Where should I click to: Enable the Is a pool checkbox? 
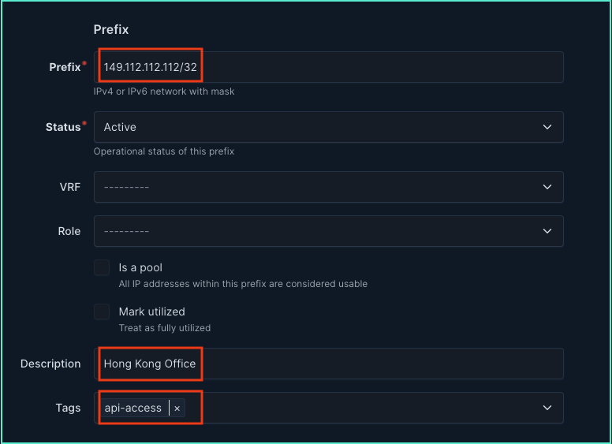[102, 268]
